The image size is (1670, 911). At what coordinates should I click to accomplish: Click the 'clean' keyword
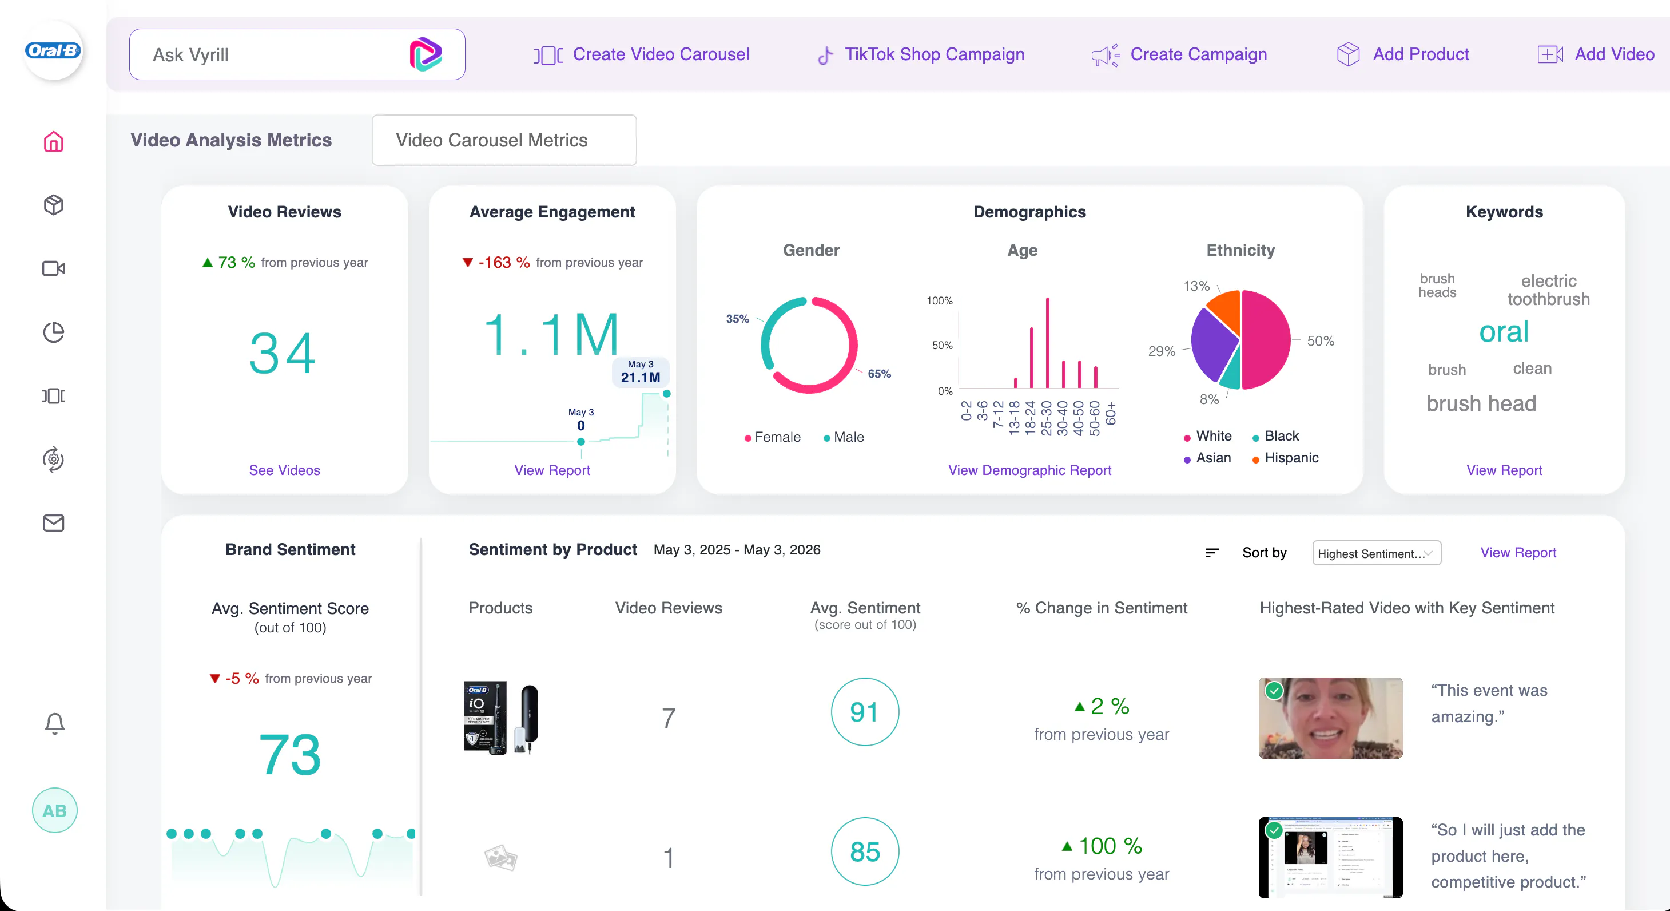[x=1532, y=369]
